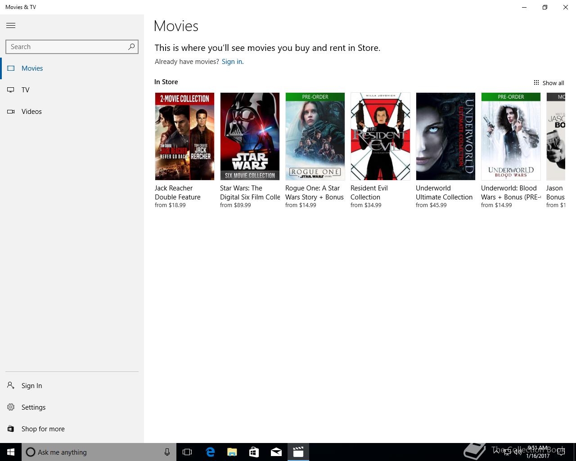Click Cortana Ask me anything box
The width and height of the screenshot is (576, 461).
(99, 452)
